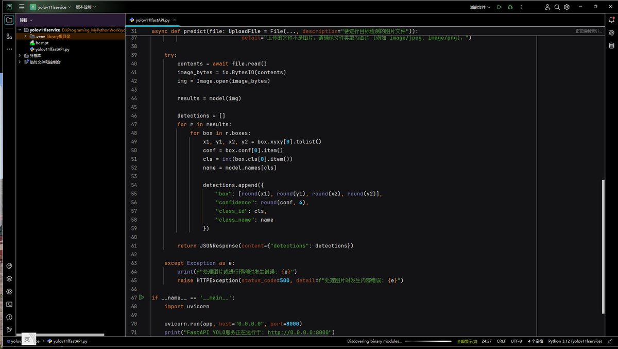The height and width of the screenshot is (349, 618).
Task: Open Code With Me collaboration icon
Action: 547,7
